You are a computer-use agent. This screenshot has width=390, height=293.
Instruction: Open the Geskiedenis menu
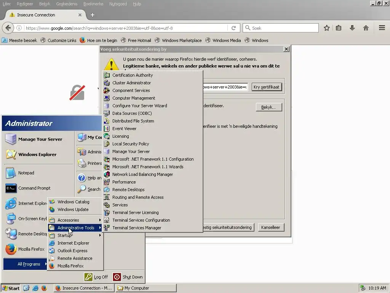click(x=67, y=4)
